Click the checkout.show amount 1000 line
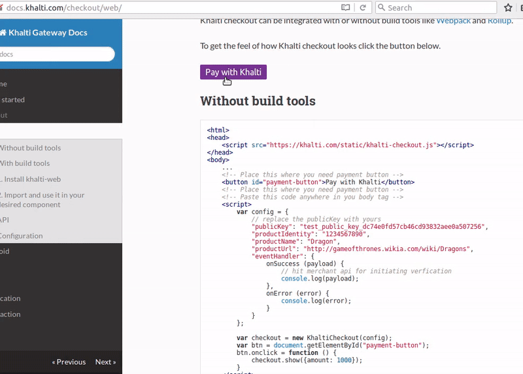The width and height of the screenshot is (523, 374). pyautogui.click(x=307, y=360)
